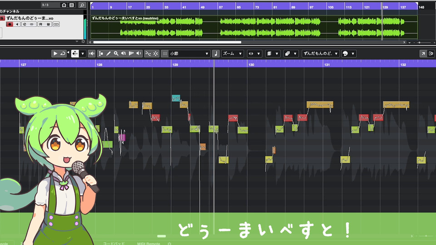This screenshot has height=245, width=436.
Task: Click track link chain icon
Action: (x=31, y=24)
